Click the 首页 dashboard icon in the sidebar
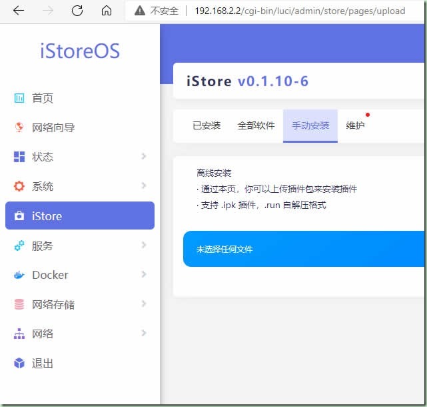This screenshot has width=427, height=407. (x=19, y=98)
